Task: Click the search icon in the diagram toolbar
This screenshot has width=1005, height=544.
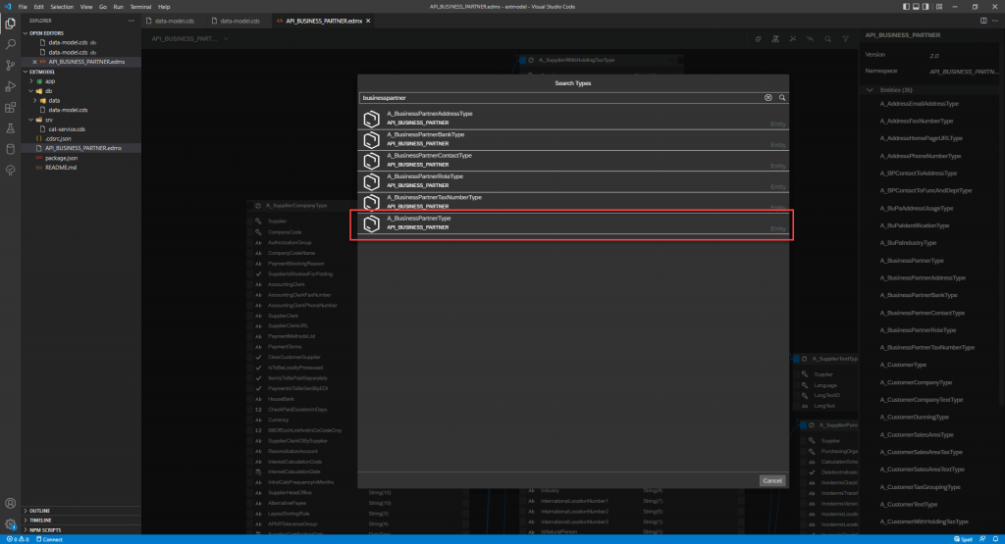Action: click(x=828, y=39)
